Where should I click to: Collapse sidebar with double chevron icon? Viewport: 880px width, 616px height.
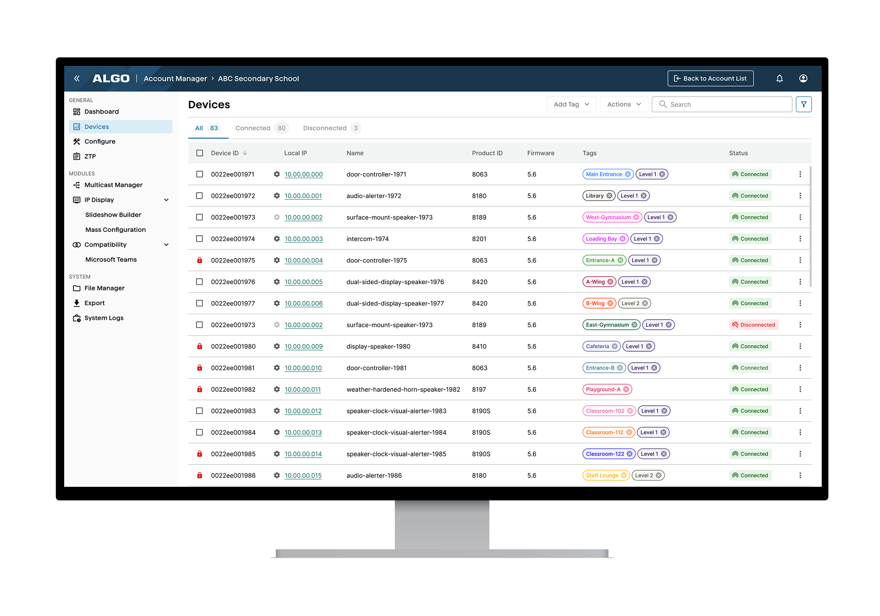77,79
